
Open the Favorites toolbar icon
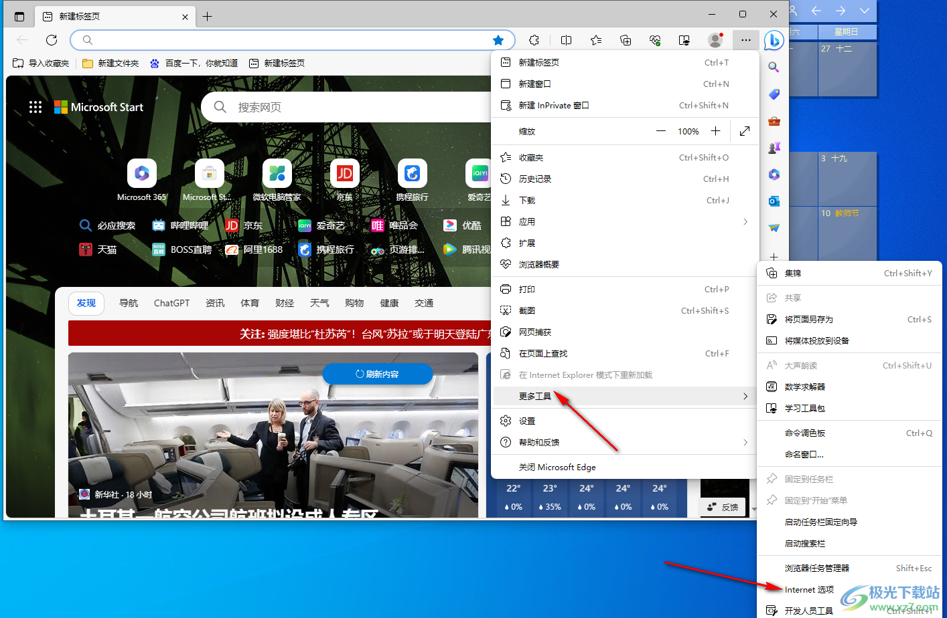tap(596, 40)
